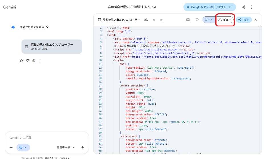Copy the response with the copy icon
Image resolution: width=265 pixels, height=161 pixels.
34,61
